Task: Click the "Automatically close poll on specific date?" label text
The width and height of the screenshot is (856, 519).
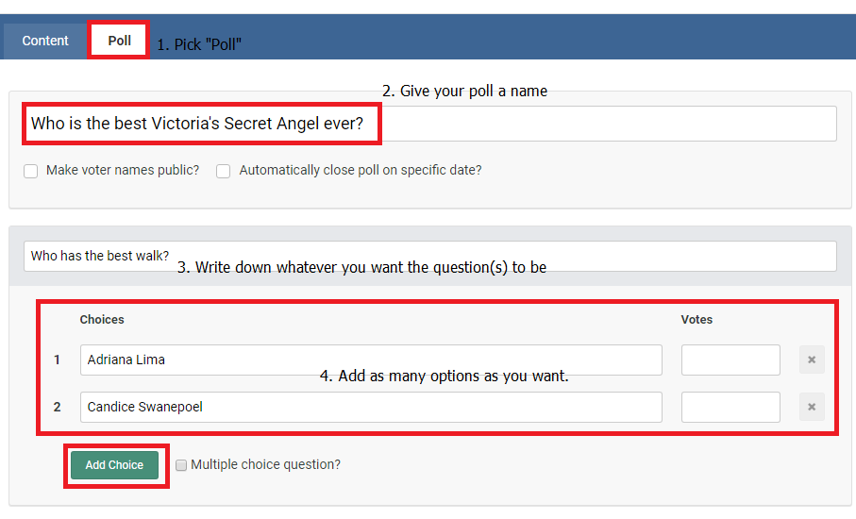Action: click(361, 171)
